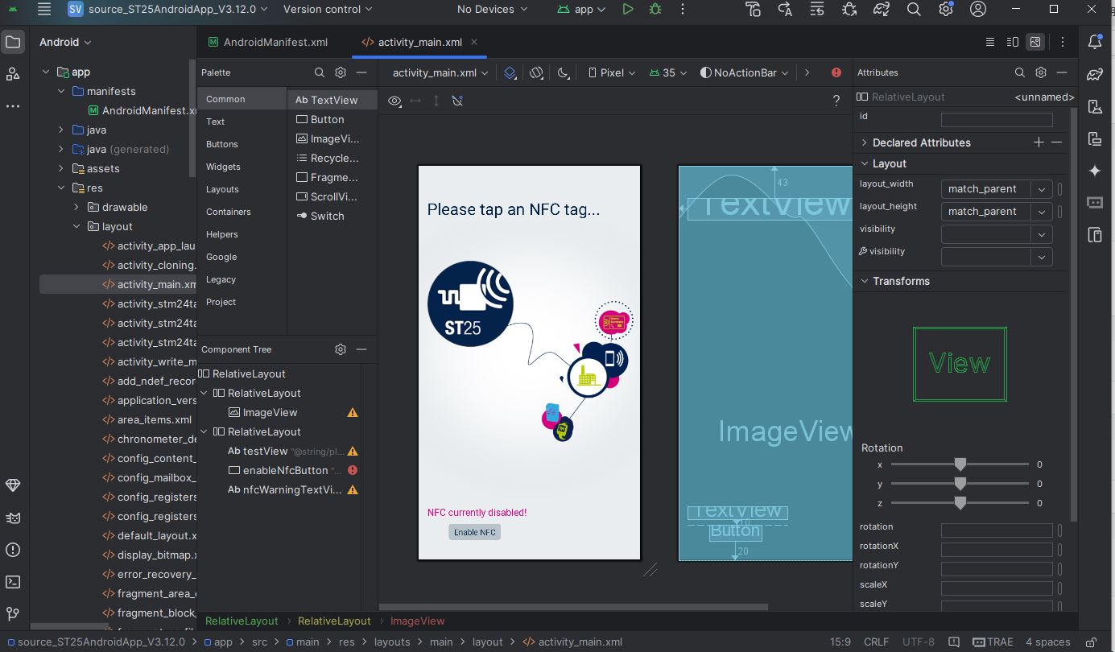Open the layout_width match_parent dropdown
Viewport: 1115px width, 652px height.
[997, 189]
